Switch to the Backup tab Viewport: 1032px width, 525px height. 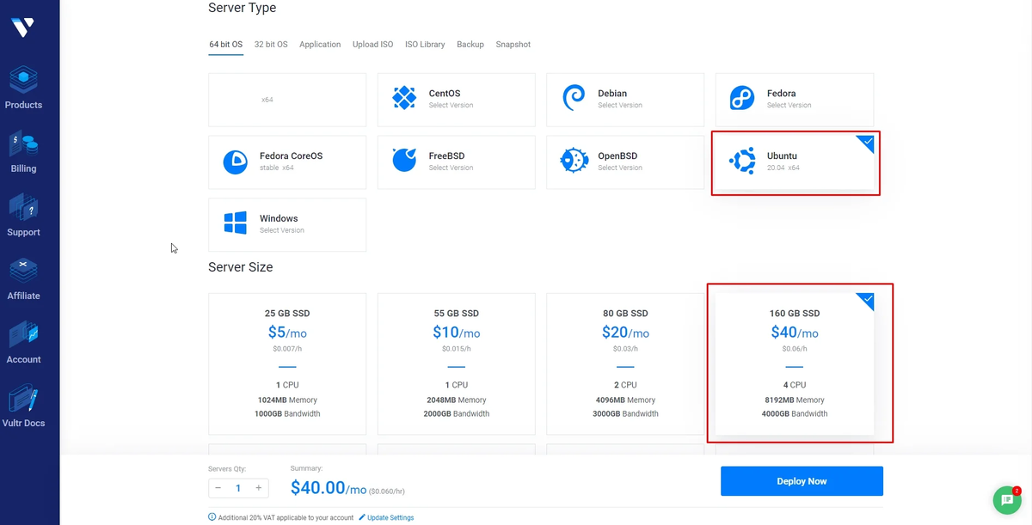click(470, 45)
